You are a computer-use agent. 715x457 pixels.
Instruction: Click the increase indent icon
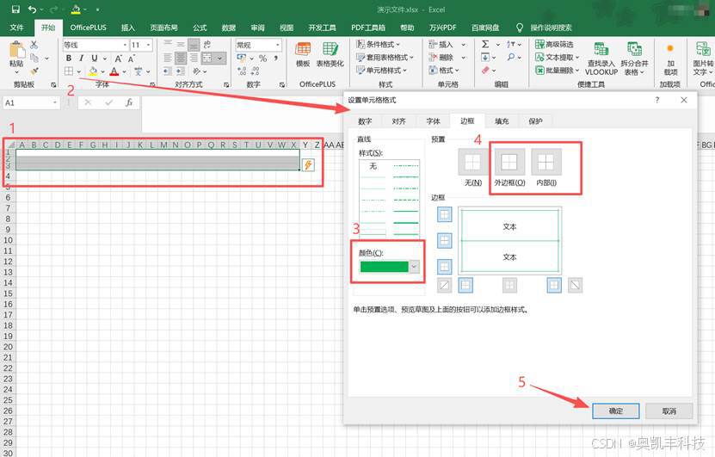pyautogui.click(x=181, y=71)
